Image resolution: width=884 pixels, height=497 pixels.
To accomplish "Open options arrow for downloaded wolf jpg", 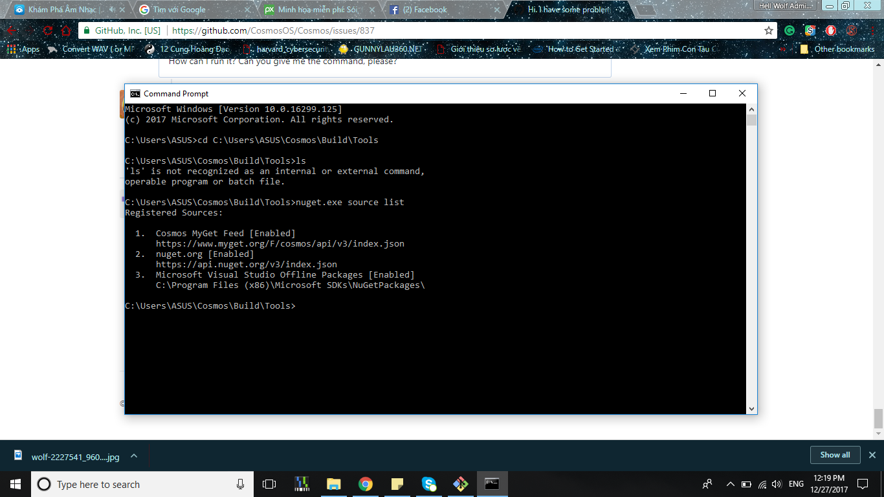I will point(134,456).
